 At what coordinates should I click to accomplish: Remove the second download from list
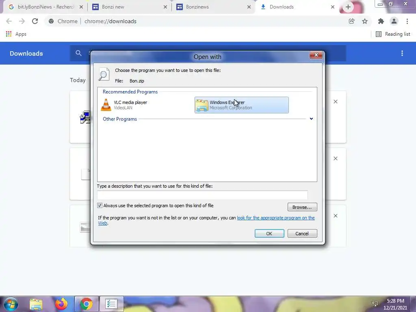[336, 158]
